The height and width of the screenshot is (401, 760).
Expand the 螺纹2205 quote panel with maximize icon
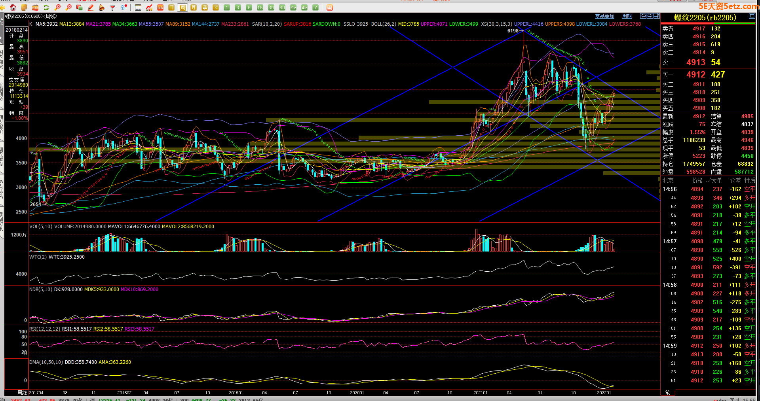(x=752, y=16)
